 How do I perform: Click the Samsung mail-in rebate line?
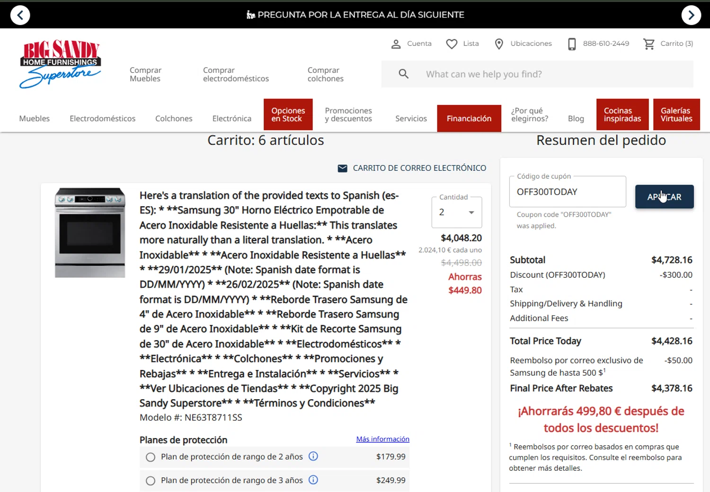pyautogui.click(x=601, y=366)
